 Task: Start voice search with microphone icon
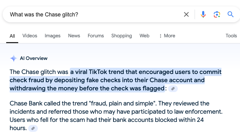pos(203,14)
